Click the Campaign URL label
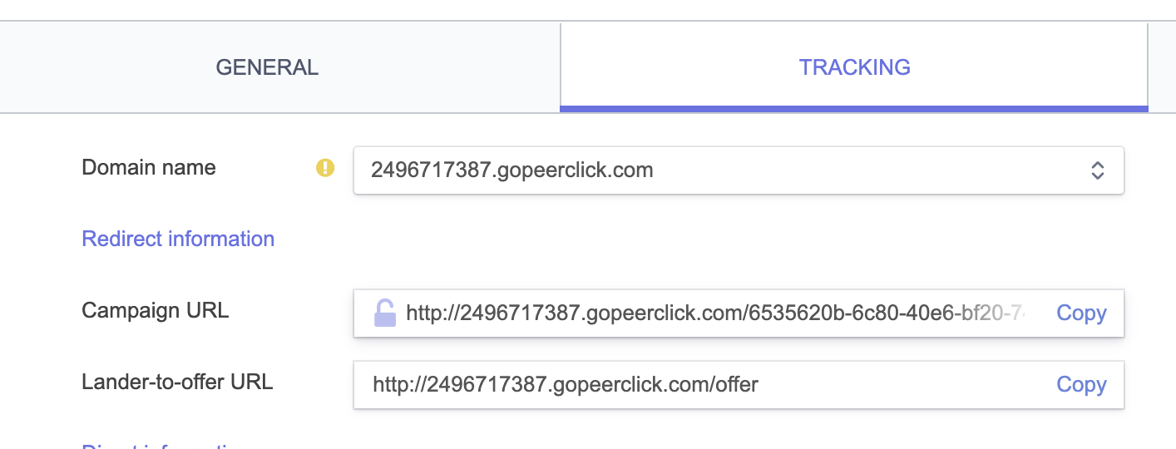1176x449 pixels. [155, 311]
